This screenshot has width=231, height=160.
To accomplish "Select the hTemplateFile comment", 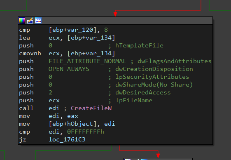I will [139, 46].
